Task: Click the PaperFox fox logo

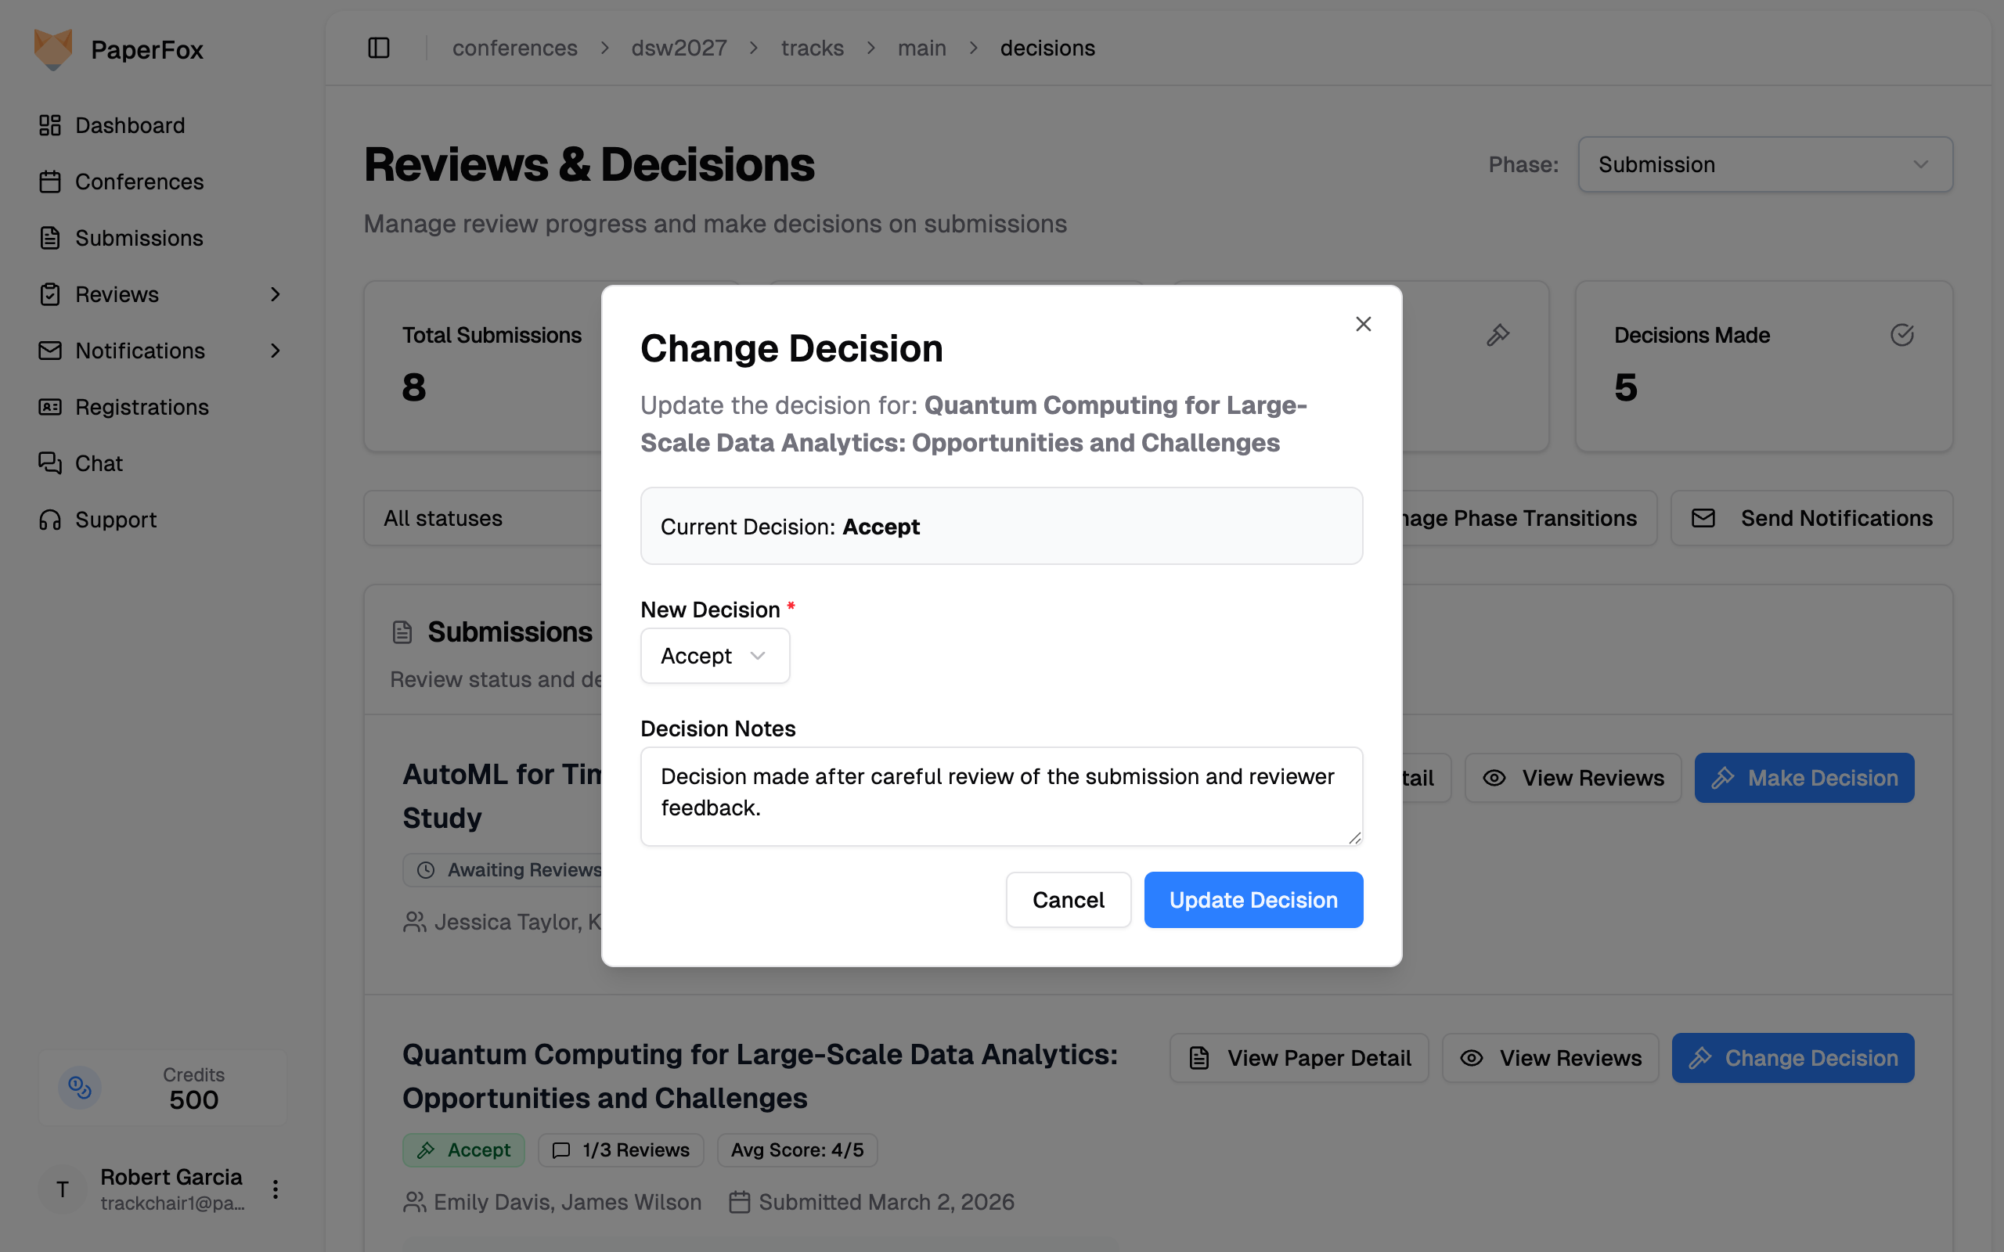Action: point(53,49)
